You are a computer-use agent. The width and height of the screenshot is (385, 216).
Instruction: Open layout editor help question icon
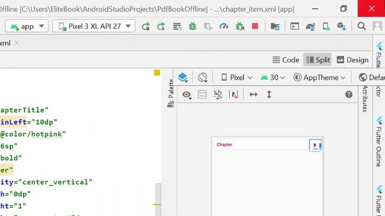pos(349,95)
